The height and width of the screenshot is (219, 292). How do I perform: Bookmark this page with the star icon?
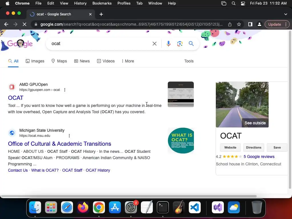click(x=239, y=25)
